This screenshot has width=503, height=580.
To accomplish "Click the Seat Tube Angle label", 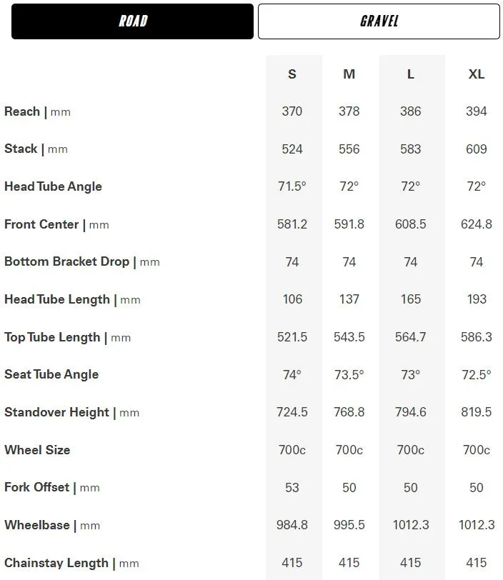I will 51,375.
